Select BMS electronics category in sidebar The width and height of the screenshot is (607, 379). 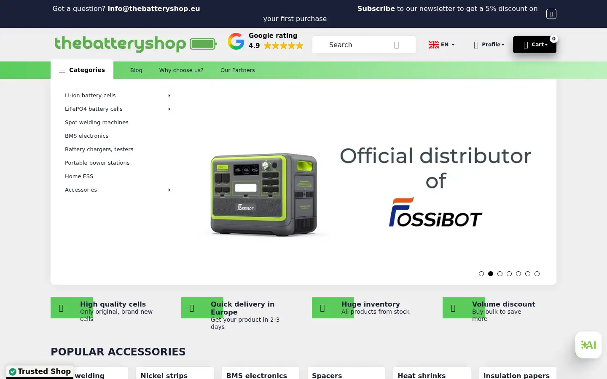pos(86,136)
